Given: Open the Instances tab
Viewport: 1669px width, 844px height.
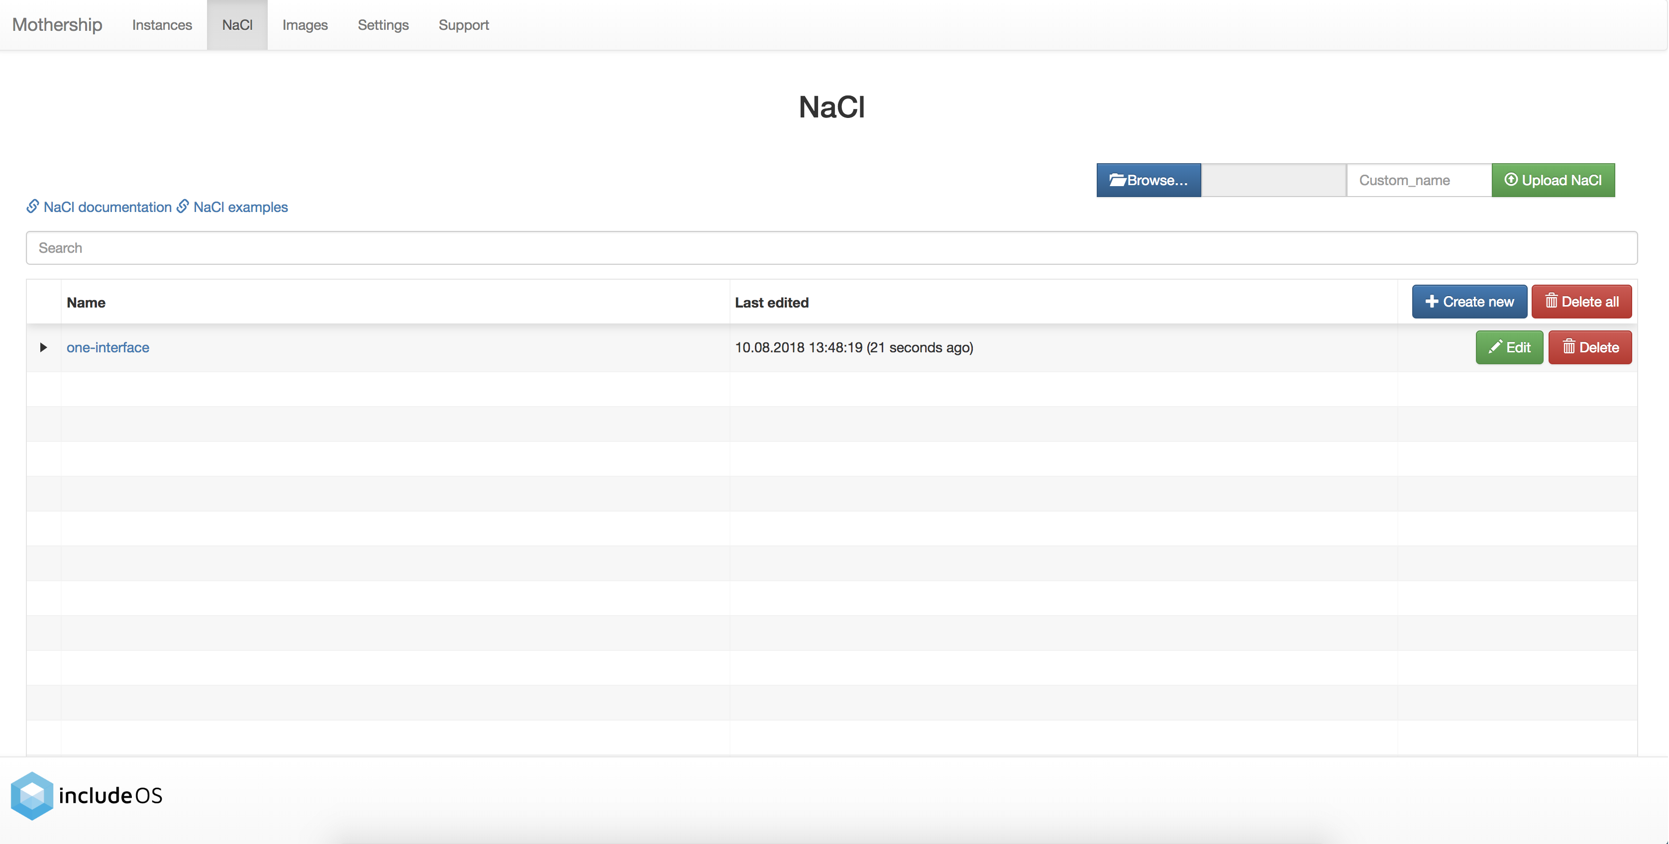Looking at the screenshot, I should coord(162,24).
